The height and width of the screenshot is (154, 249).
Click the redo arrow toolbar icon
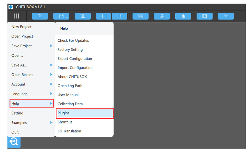click(x=119, y=16)
